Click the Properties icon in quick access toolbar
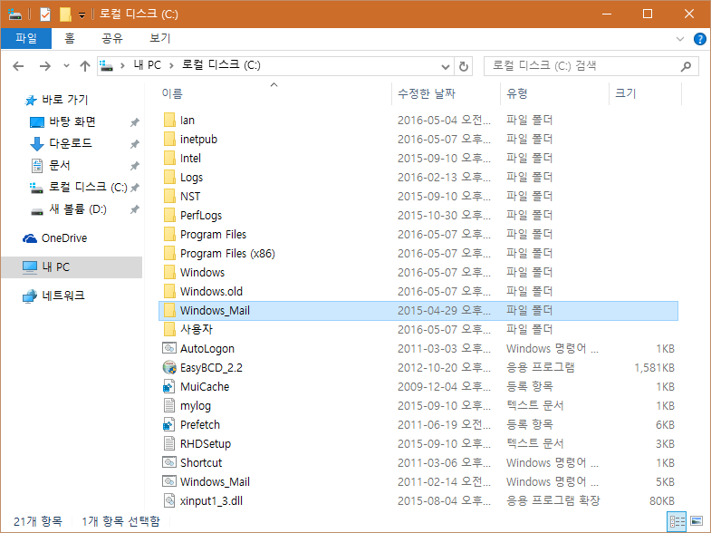711x533 pixels. click(45, 15)
